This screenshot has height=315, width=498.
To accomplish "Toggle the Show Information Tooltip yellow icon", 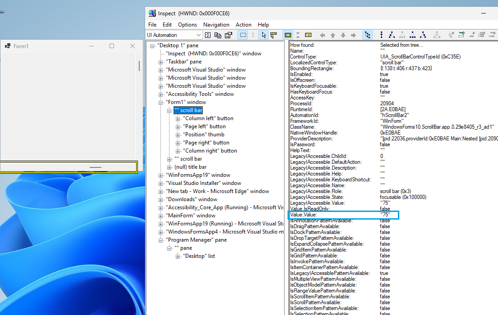I will click(308, 35).
